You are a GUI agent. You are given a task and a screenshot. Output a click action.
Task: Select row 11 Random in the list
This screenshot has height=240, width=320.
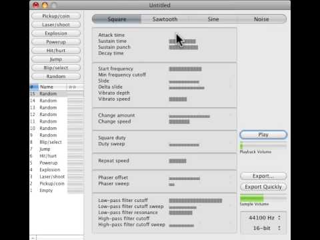[57, 121]
